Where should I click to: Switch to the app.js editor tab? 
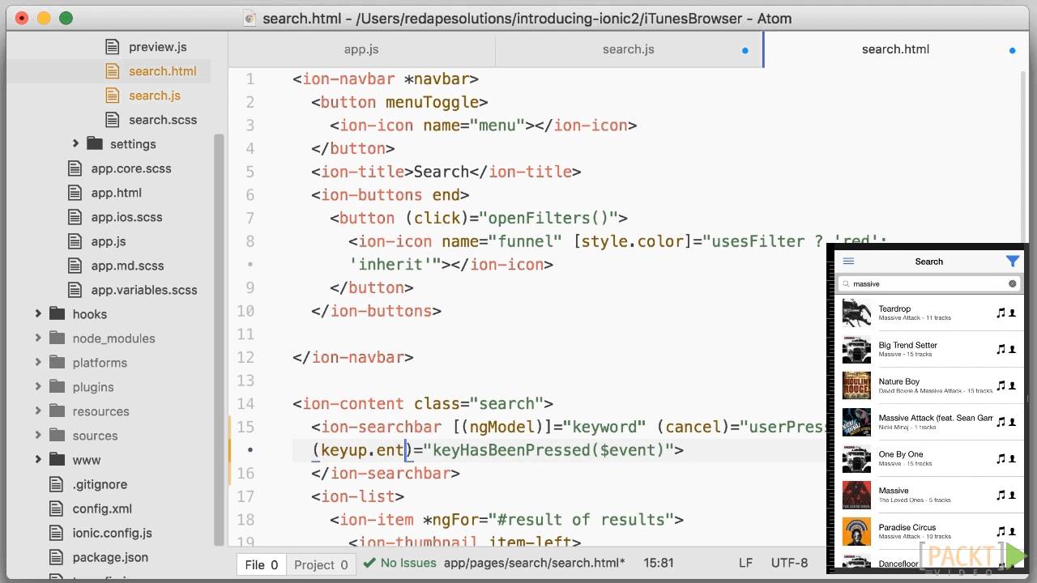pyautogui.click(x=361, y=49)
